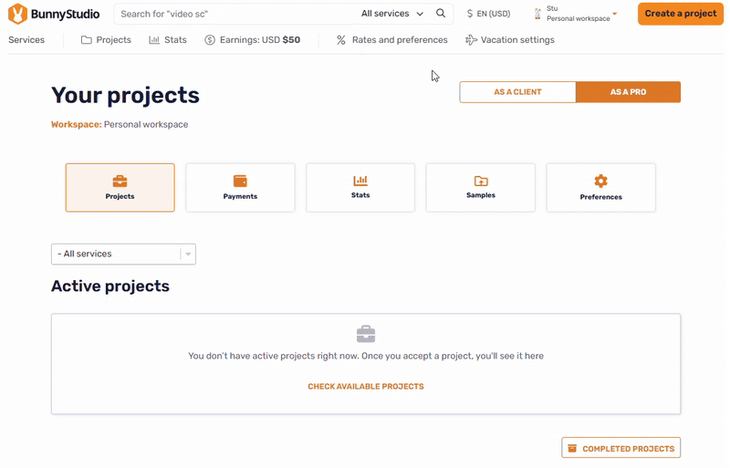Open the COMPLETED PROJECTS button

tap(620, 448)
